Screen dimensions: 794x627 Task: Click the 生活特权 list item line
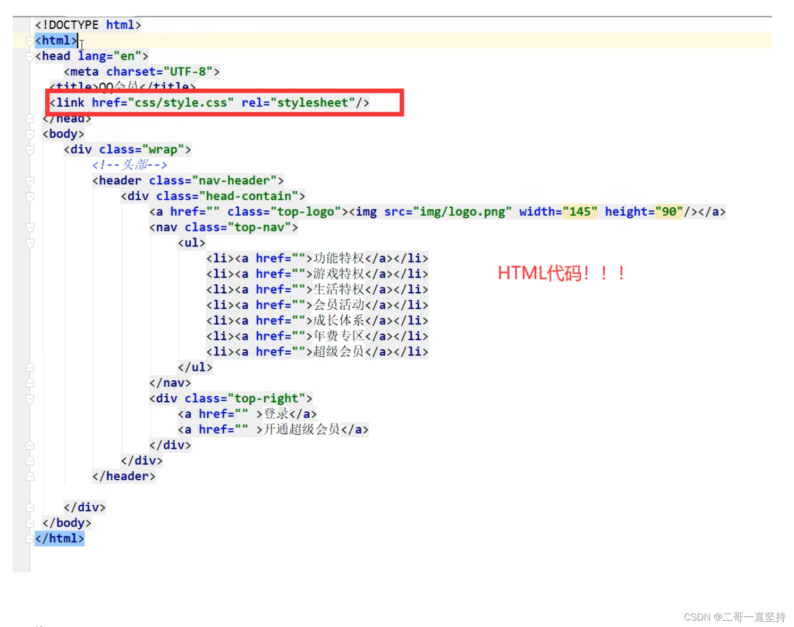317,290
